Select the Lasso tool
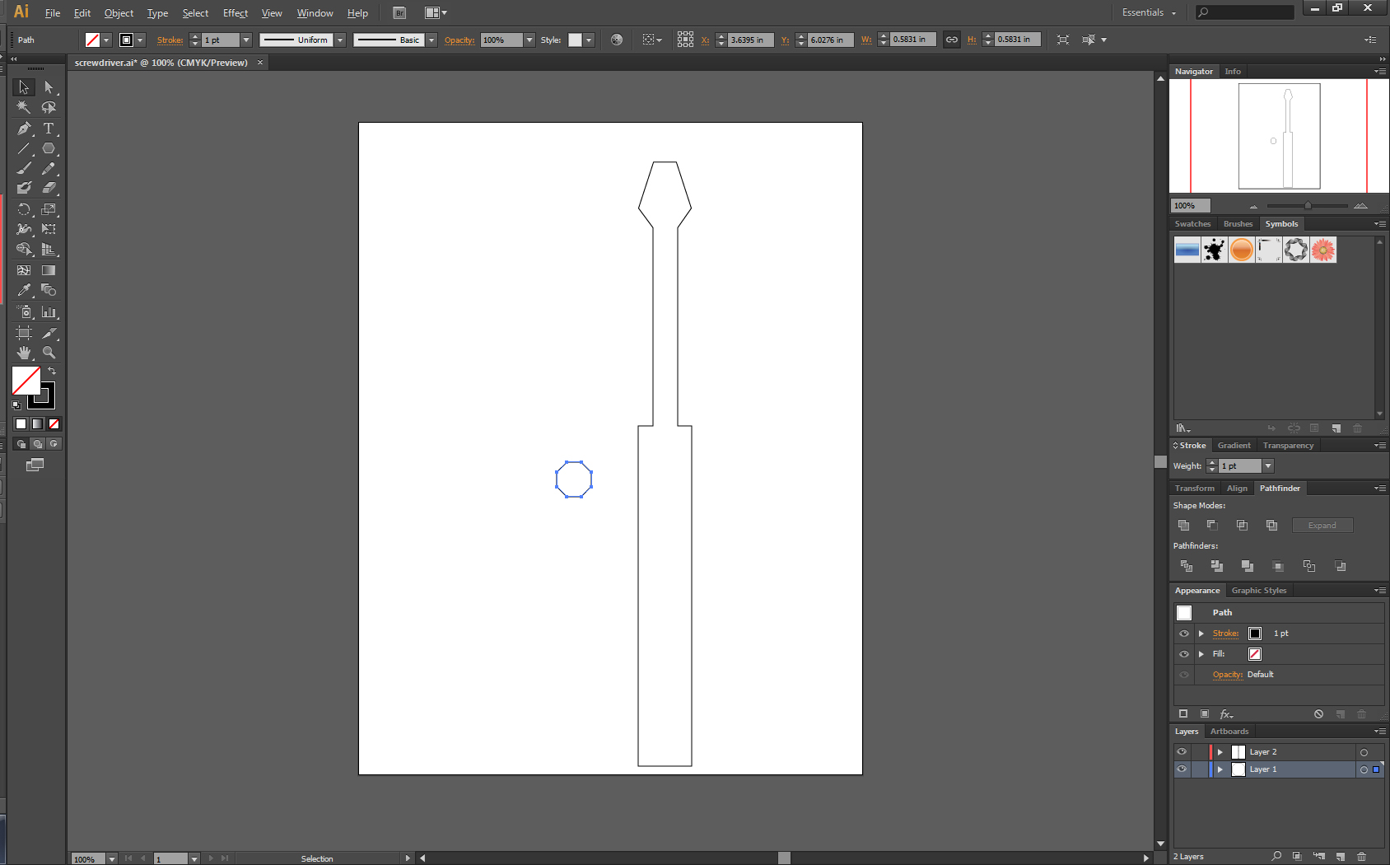 pos(49,108)
